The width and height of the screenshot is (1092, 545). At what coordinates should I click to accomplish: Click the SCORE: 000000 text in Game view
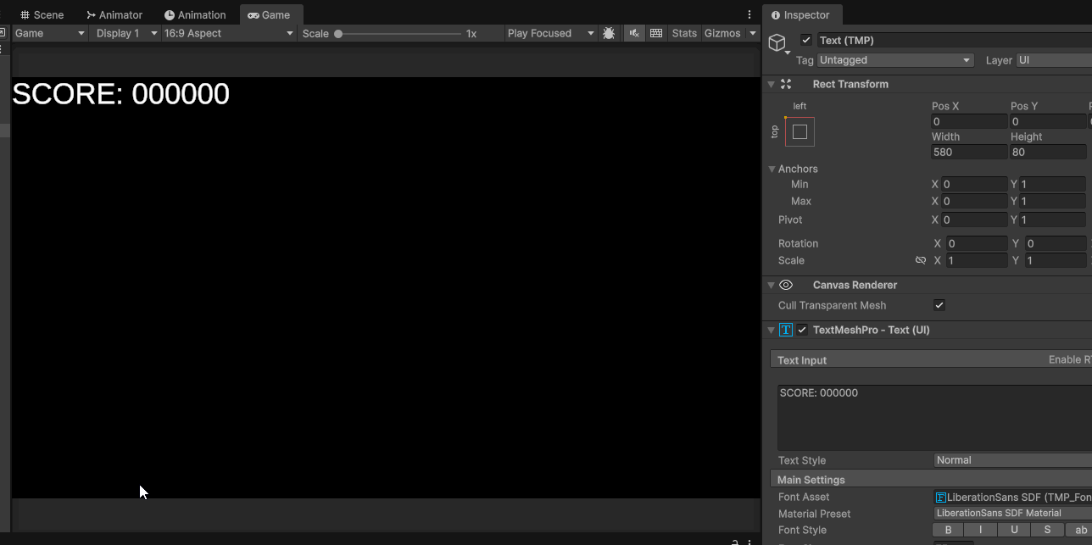[120, 94]
